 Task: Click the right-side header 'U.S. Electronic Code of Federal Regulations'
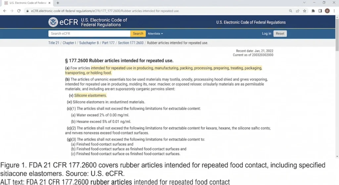pyautogui.click(x=251, y=22)
